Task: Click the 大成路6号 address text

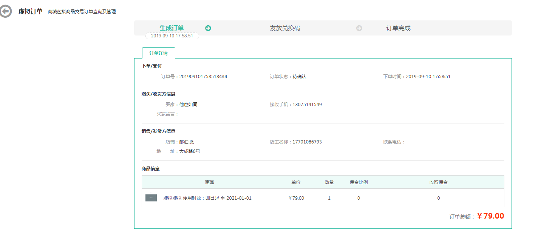Action: click(x=190, y=151)
